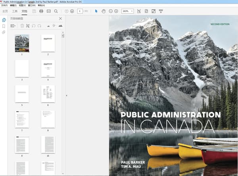Screen dimensions: 238x176
Task: Click the Zoom in plus icon
Action: (116, 11)
